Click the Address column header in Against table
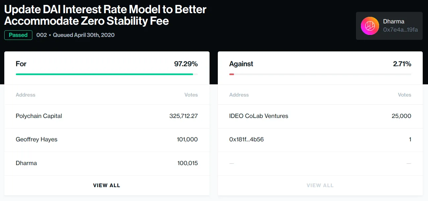This screenshot has width=428, height=201. click(239, 95)
